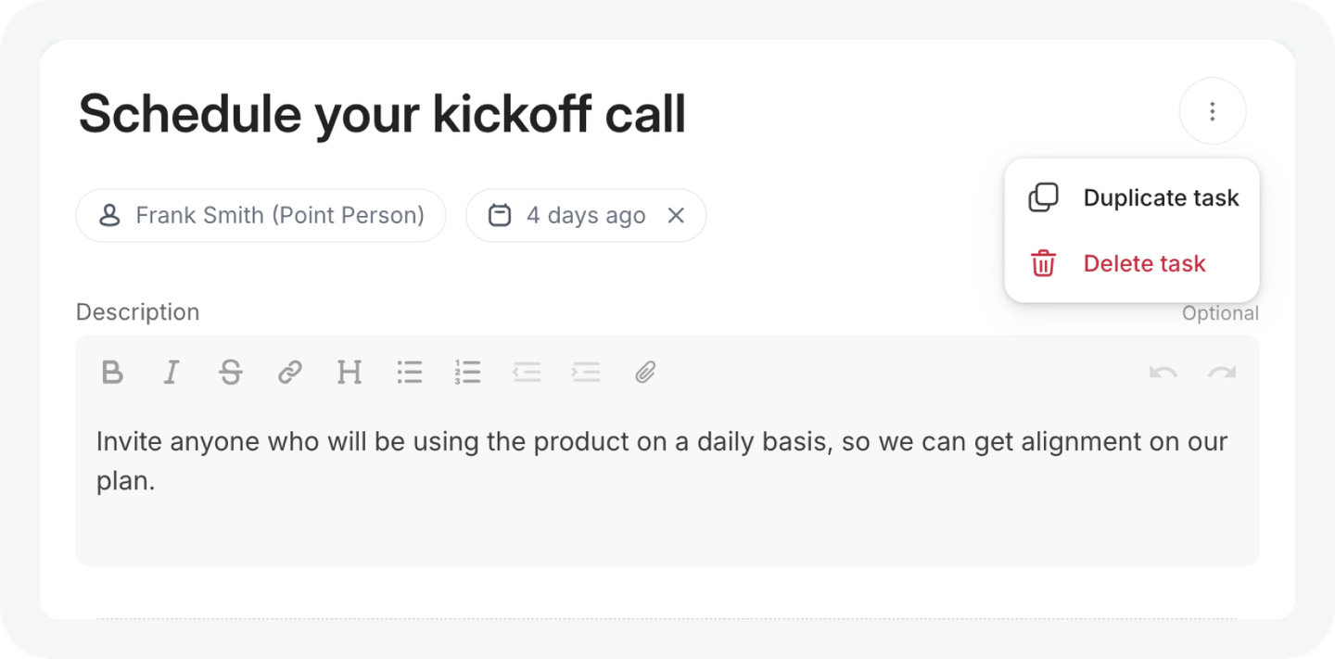Decrease indent of the list item
This screenshot has height=659, width=1335.
click(527, 373)
